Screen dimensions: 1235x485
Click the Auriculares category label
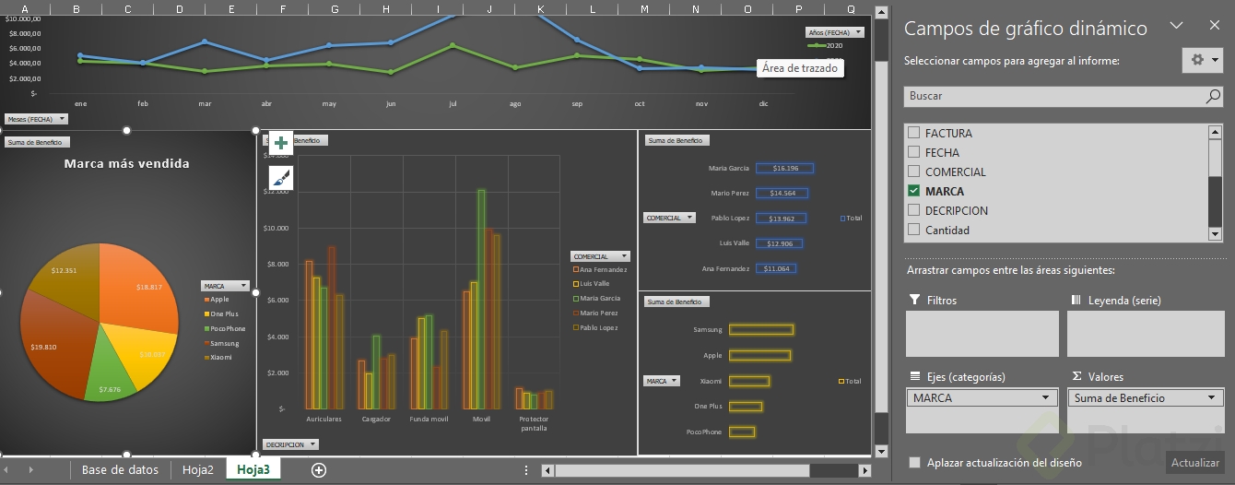point(323,419)
